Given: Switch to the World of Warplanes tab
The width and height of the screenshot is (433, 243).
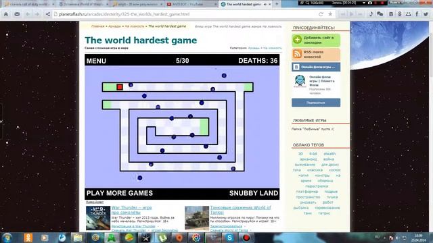Looking at the screenshot, I should point(83,4).
